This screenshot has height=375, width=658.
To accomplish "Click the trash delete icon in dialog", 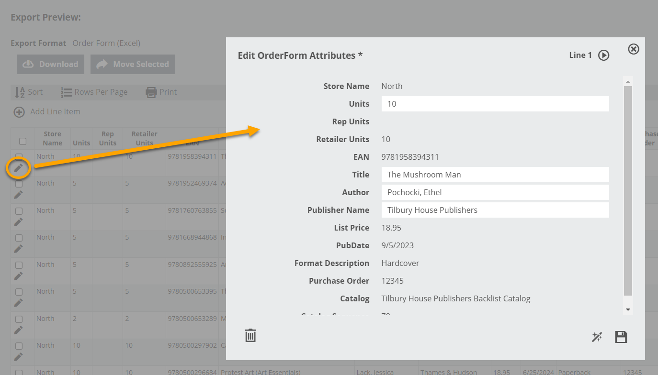I will coord(250,336).
